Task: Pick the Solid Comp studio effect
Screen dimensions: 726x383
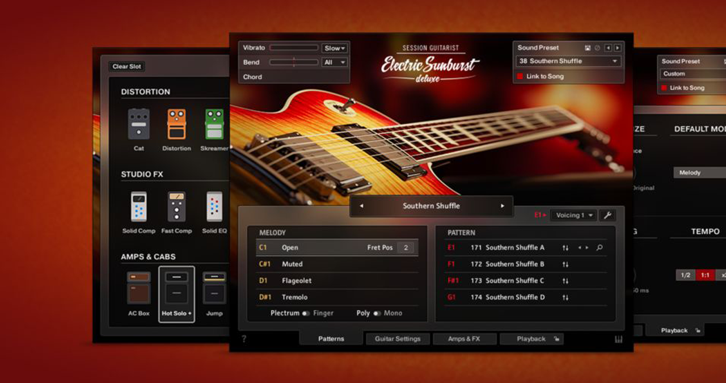Action: click(139, 207)
